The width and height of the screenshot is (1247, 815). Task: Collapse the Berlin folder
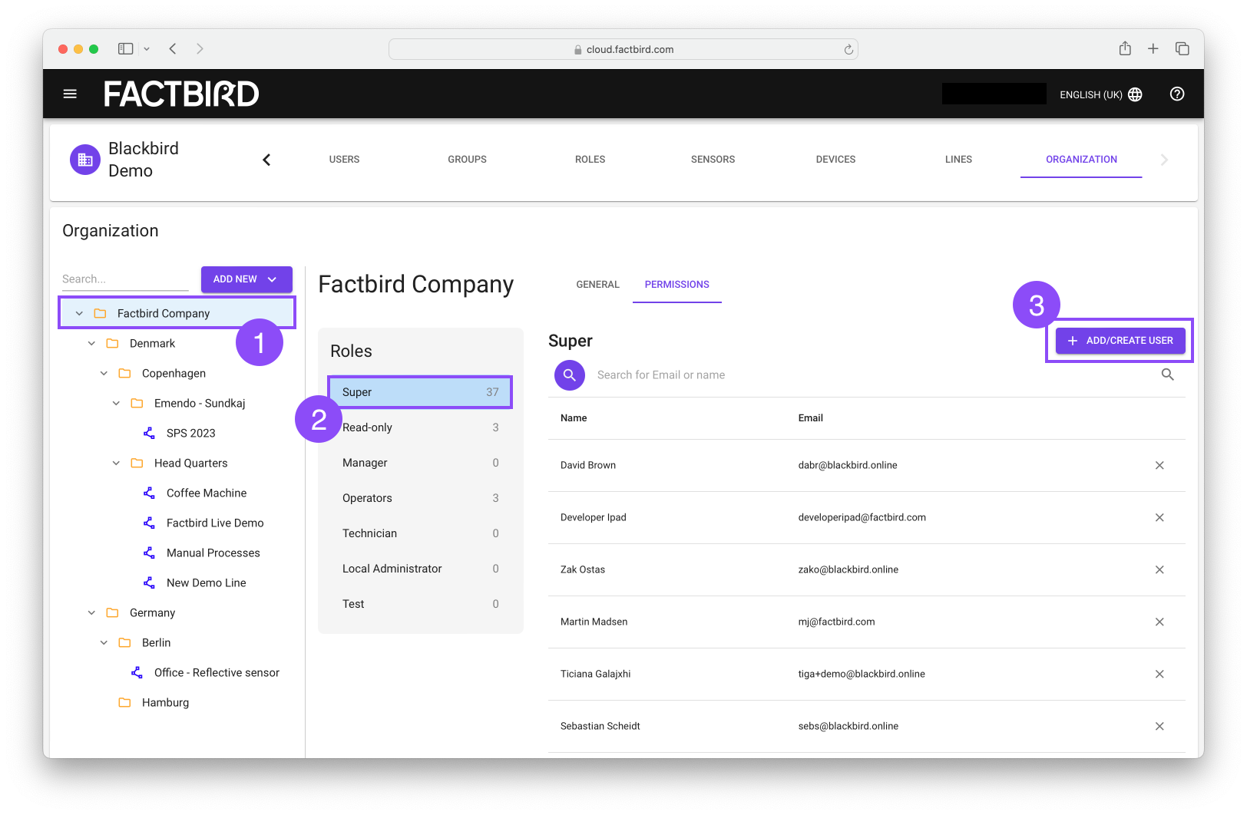pos(104,642)
